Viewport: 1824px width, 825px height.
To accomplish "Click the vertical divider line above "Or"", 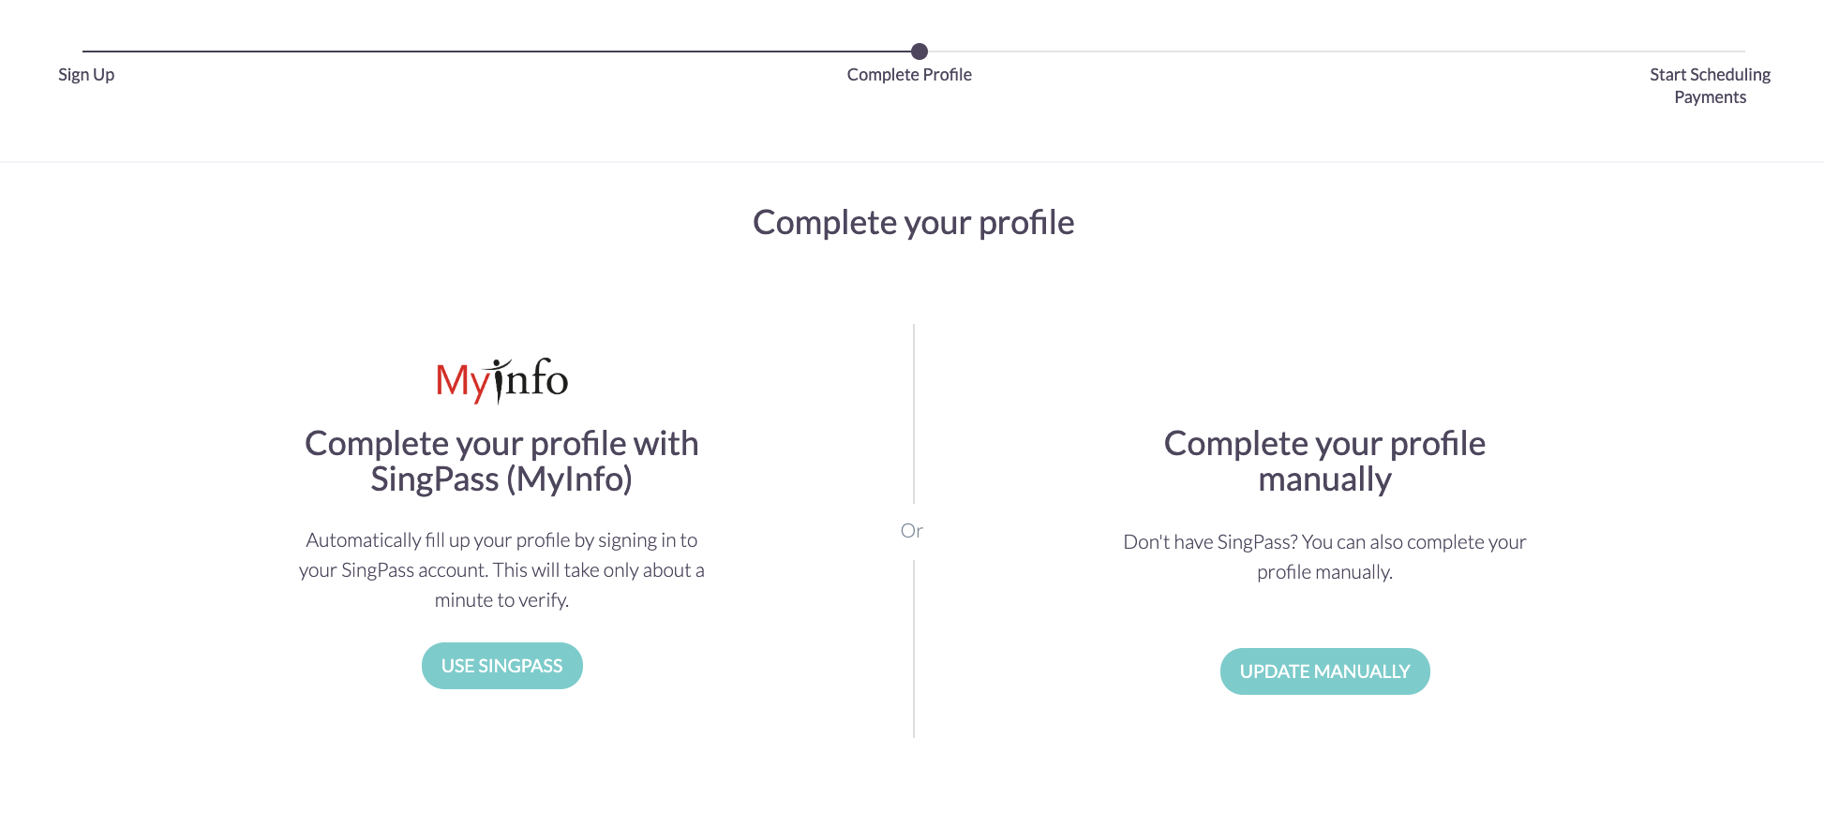I will [914, 412].
